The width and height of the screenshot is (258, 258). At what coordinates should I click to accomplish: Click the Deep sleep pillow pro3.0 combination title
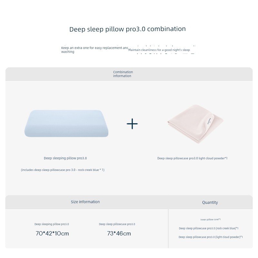point(127,29)
